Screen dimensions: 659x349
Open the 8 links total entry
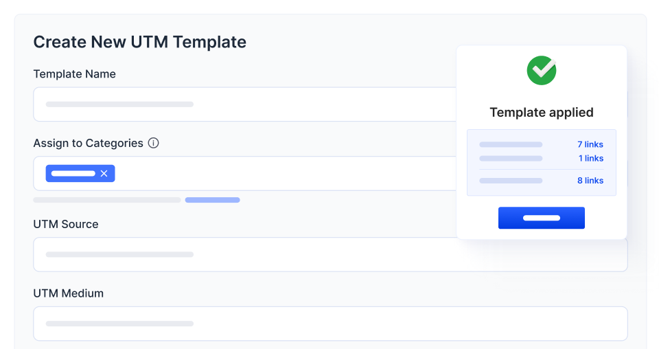tap(590, 181)
